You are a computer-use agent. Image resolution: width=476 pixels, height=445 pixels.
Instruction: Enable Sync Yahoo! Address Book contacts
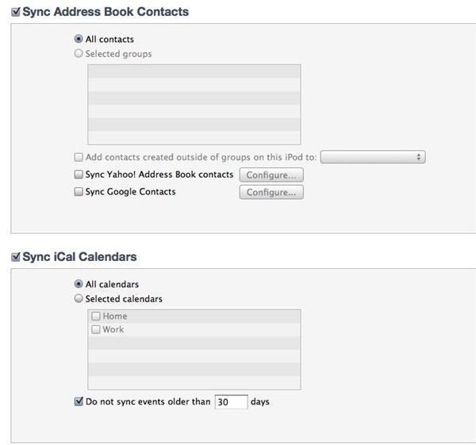79,175
